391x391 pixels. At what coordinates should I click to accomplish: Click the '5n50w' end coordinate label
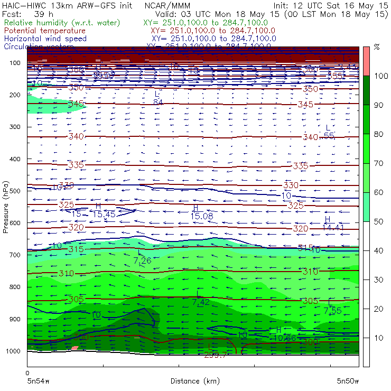348,381
